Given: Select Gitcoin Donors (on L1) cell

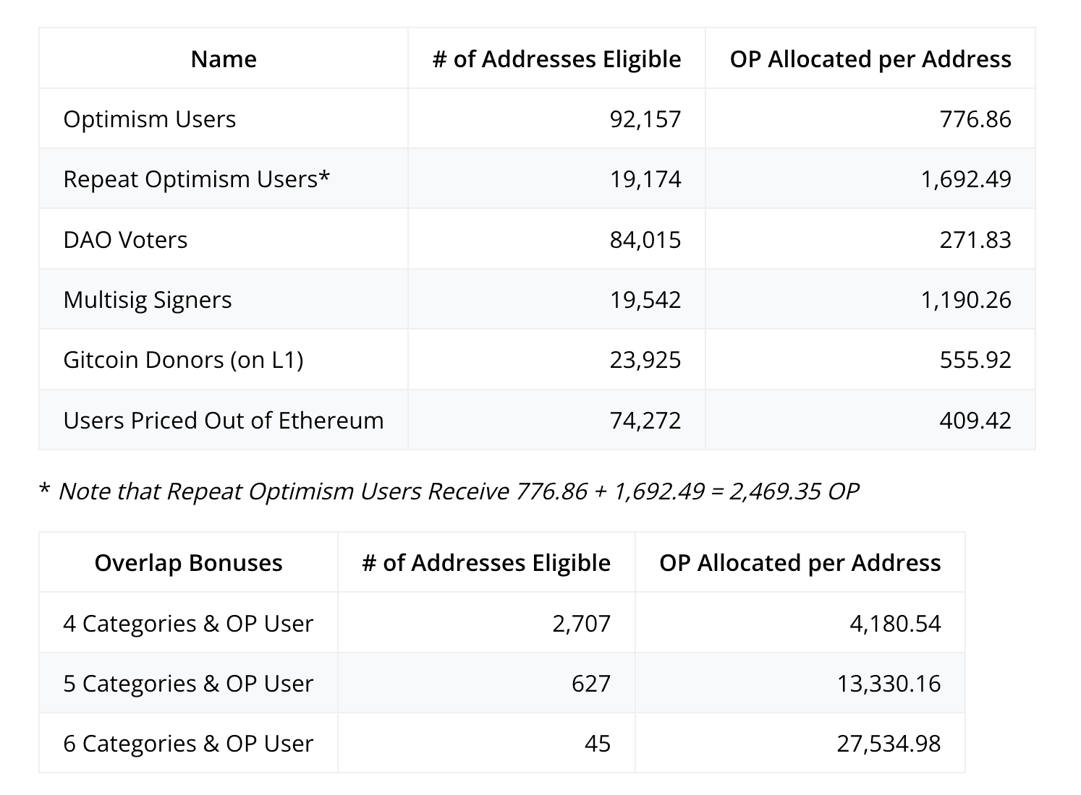Looking at the screenshot, I should [183, 360].
